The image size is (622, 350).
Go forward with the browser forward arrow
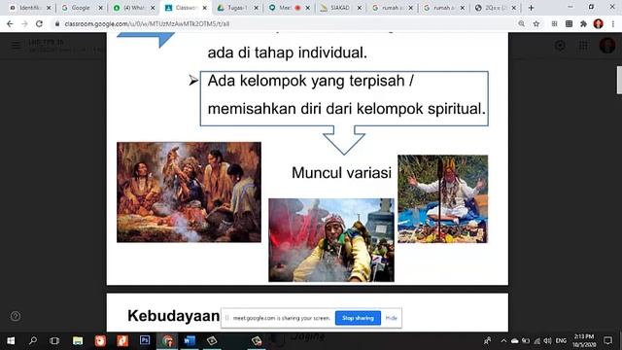click(x=24, y=23)
